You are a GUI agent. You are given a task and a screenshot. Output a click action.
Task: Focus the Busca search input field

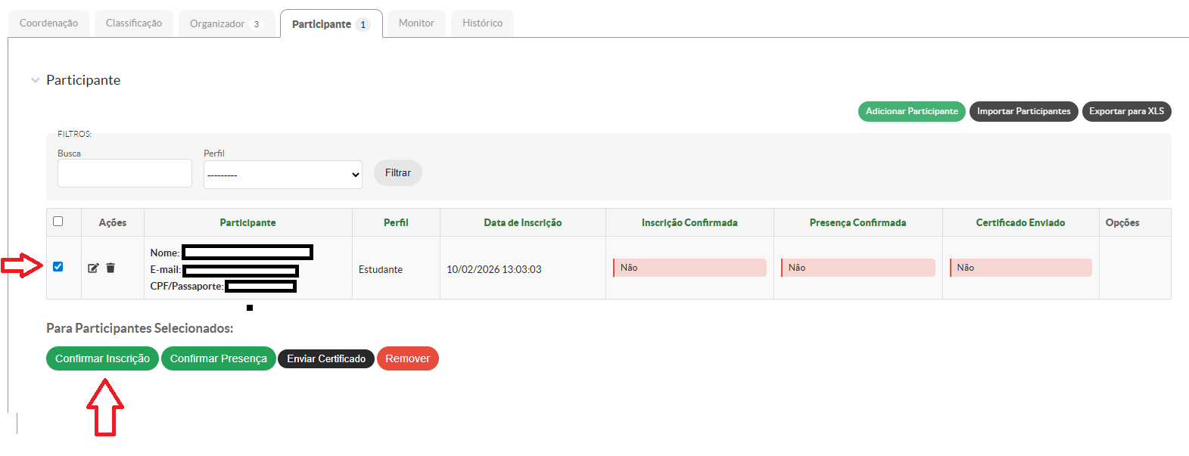coord(125,173)
